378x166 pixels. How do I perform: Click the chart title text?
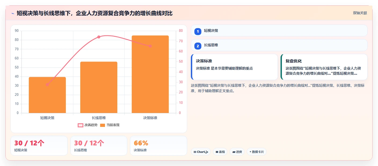click(95, 13)
